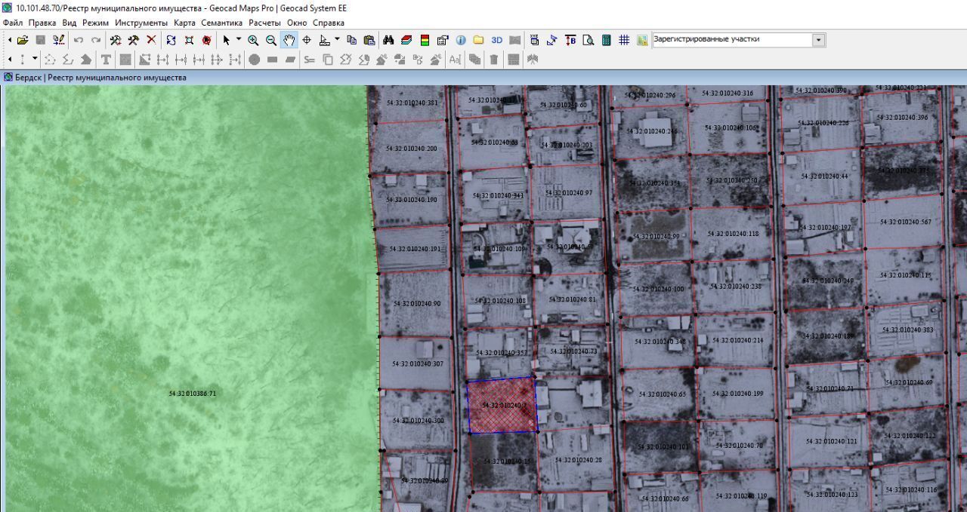
Task: Activate the Zoom Out magnifier
Action: [270, 40]
